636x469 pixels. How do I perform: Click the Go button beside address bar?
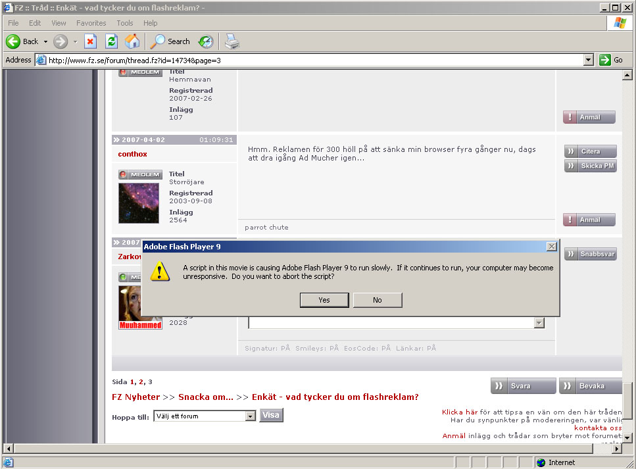coord(611,60)
